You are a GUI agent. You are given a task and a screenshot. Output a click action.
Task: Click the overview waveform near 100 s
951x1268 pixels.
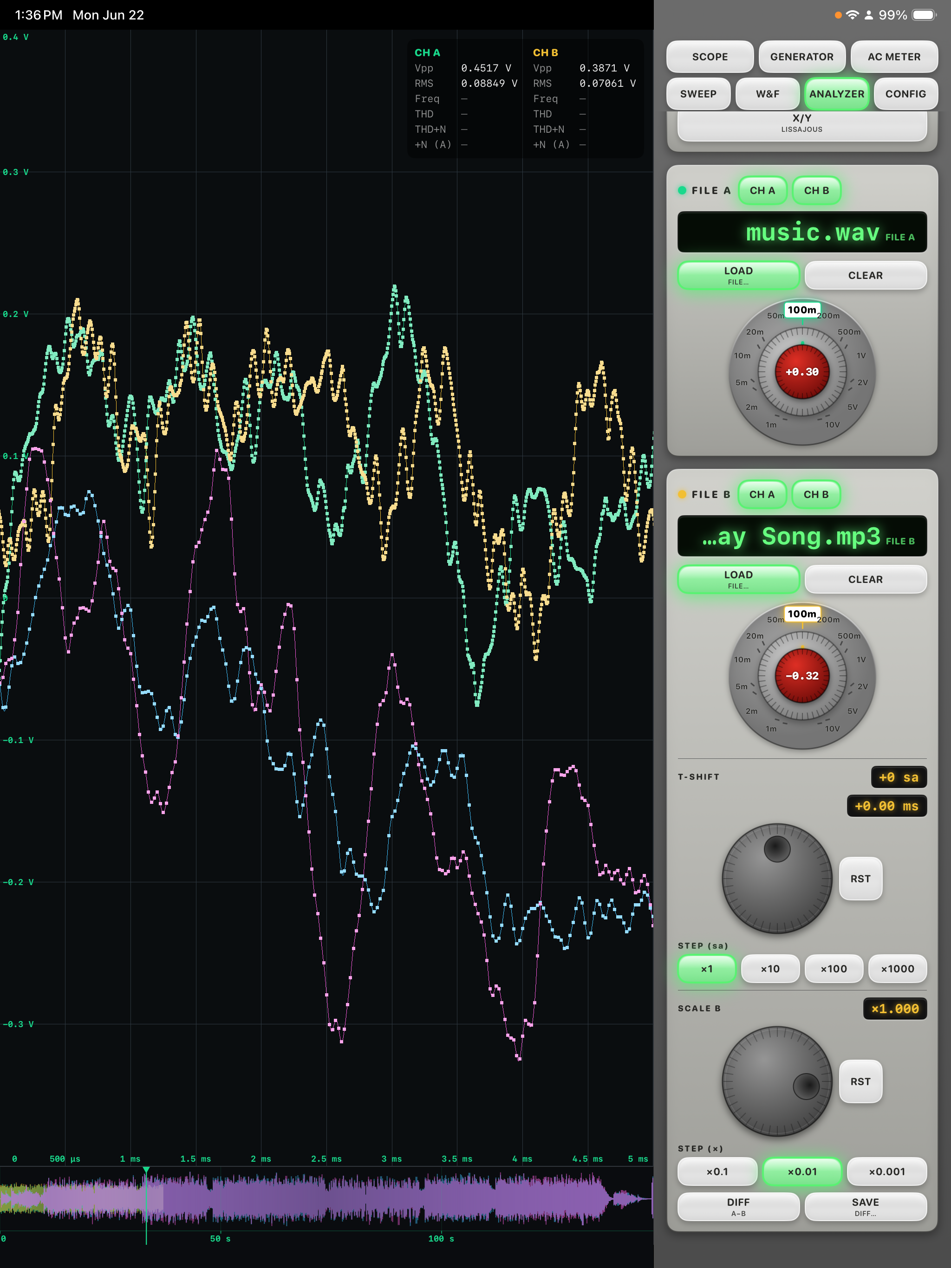441,1198
